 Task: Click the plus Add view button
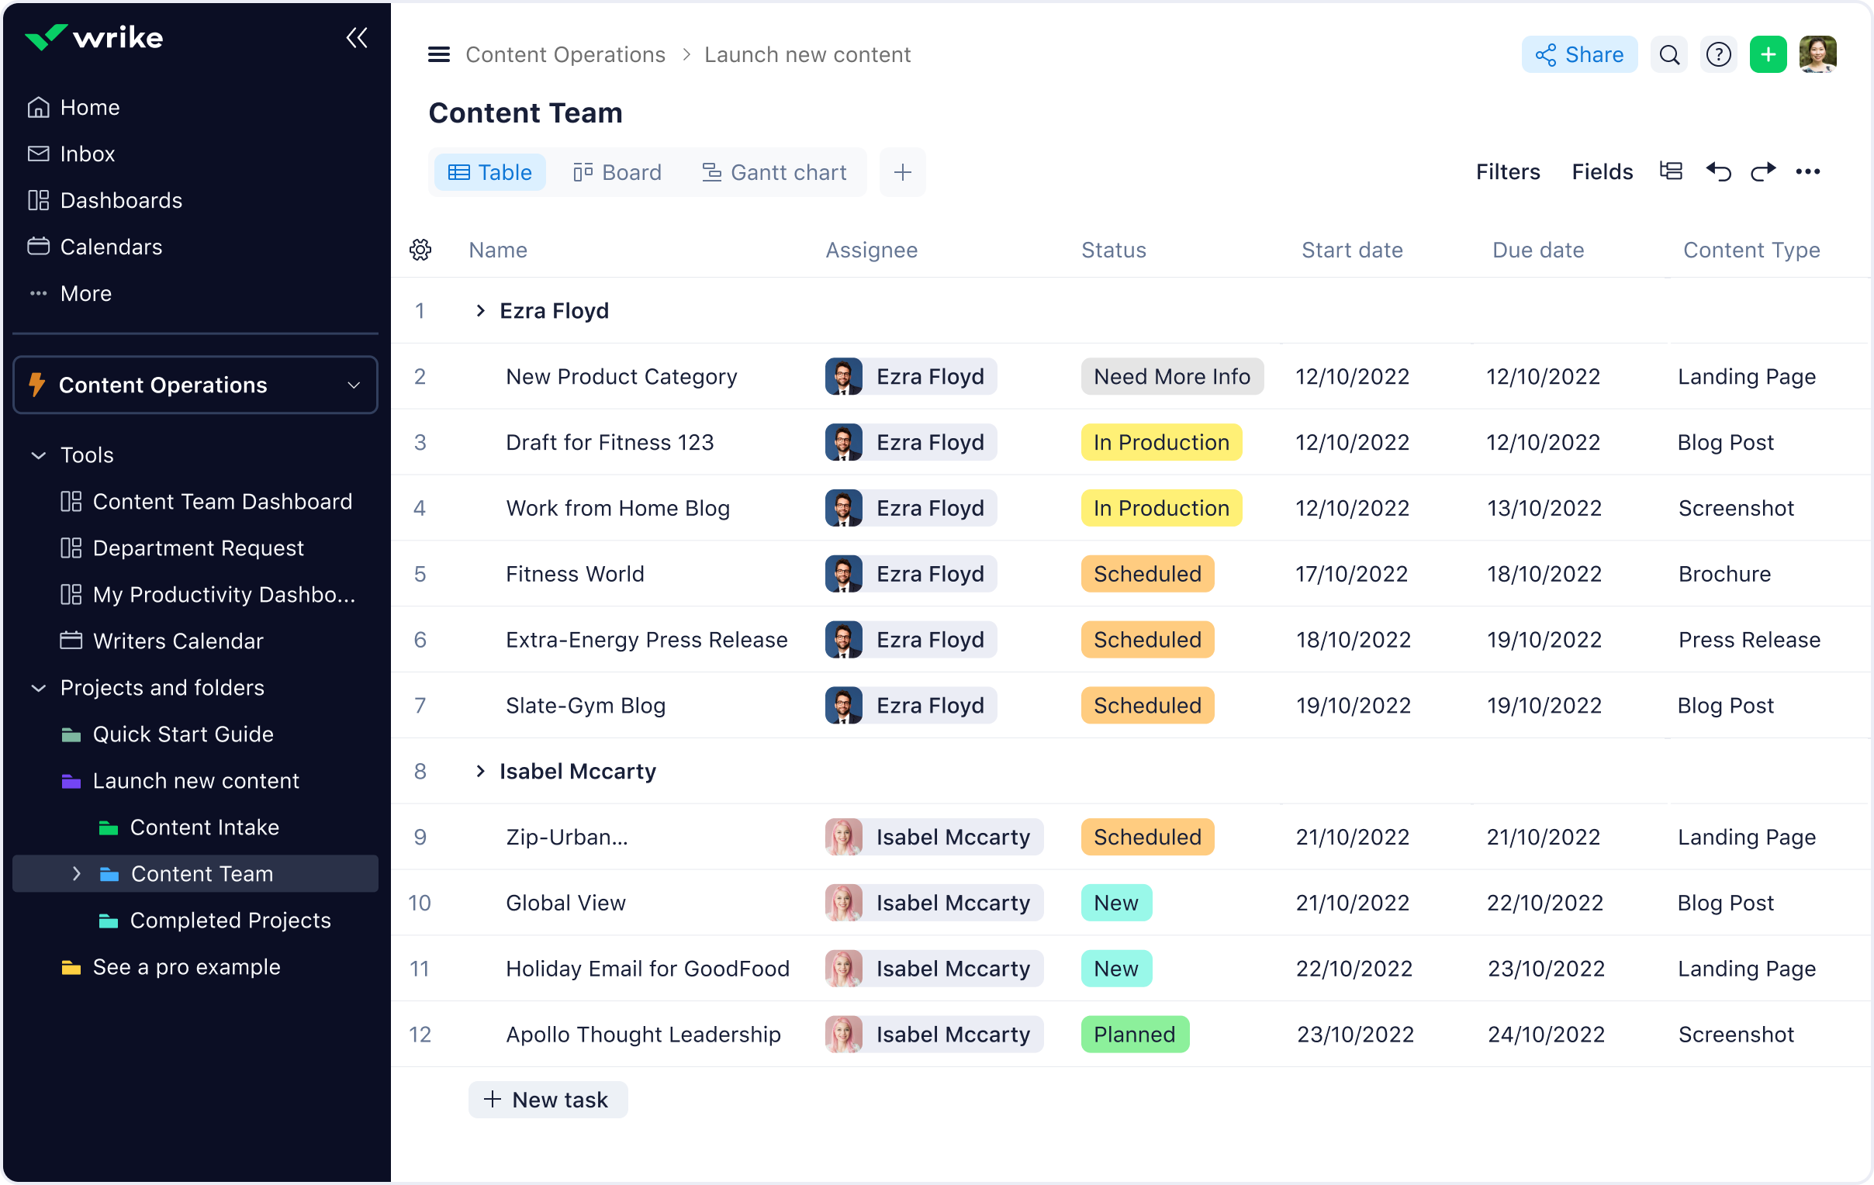pyautogui.click(x=901, y=174)
